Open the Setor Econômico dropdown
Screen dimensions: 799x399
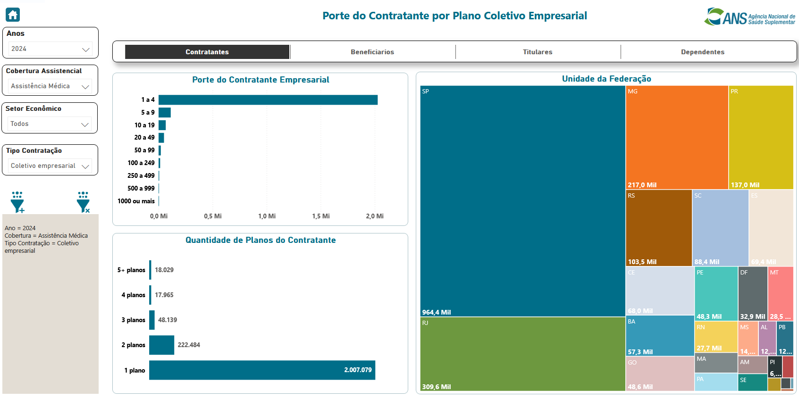pos(50,124)
